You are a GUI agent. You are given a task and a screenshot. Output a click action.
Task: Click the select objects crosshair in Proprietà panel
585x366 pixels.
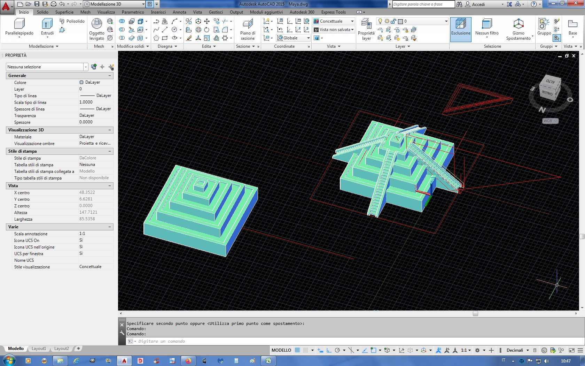tap(102, 67)
